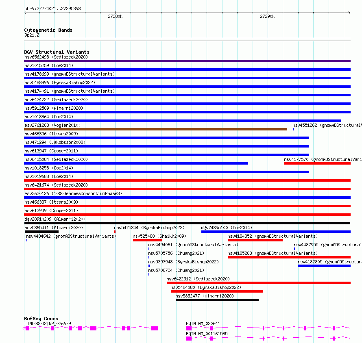This screenshot has height=343, width=362.
Task: Click the nsv5708724 (Chuang2021) label
Action: (x=176, y=270)
